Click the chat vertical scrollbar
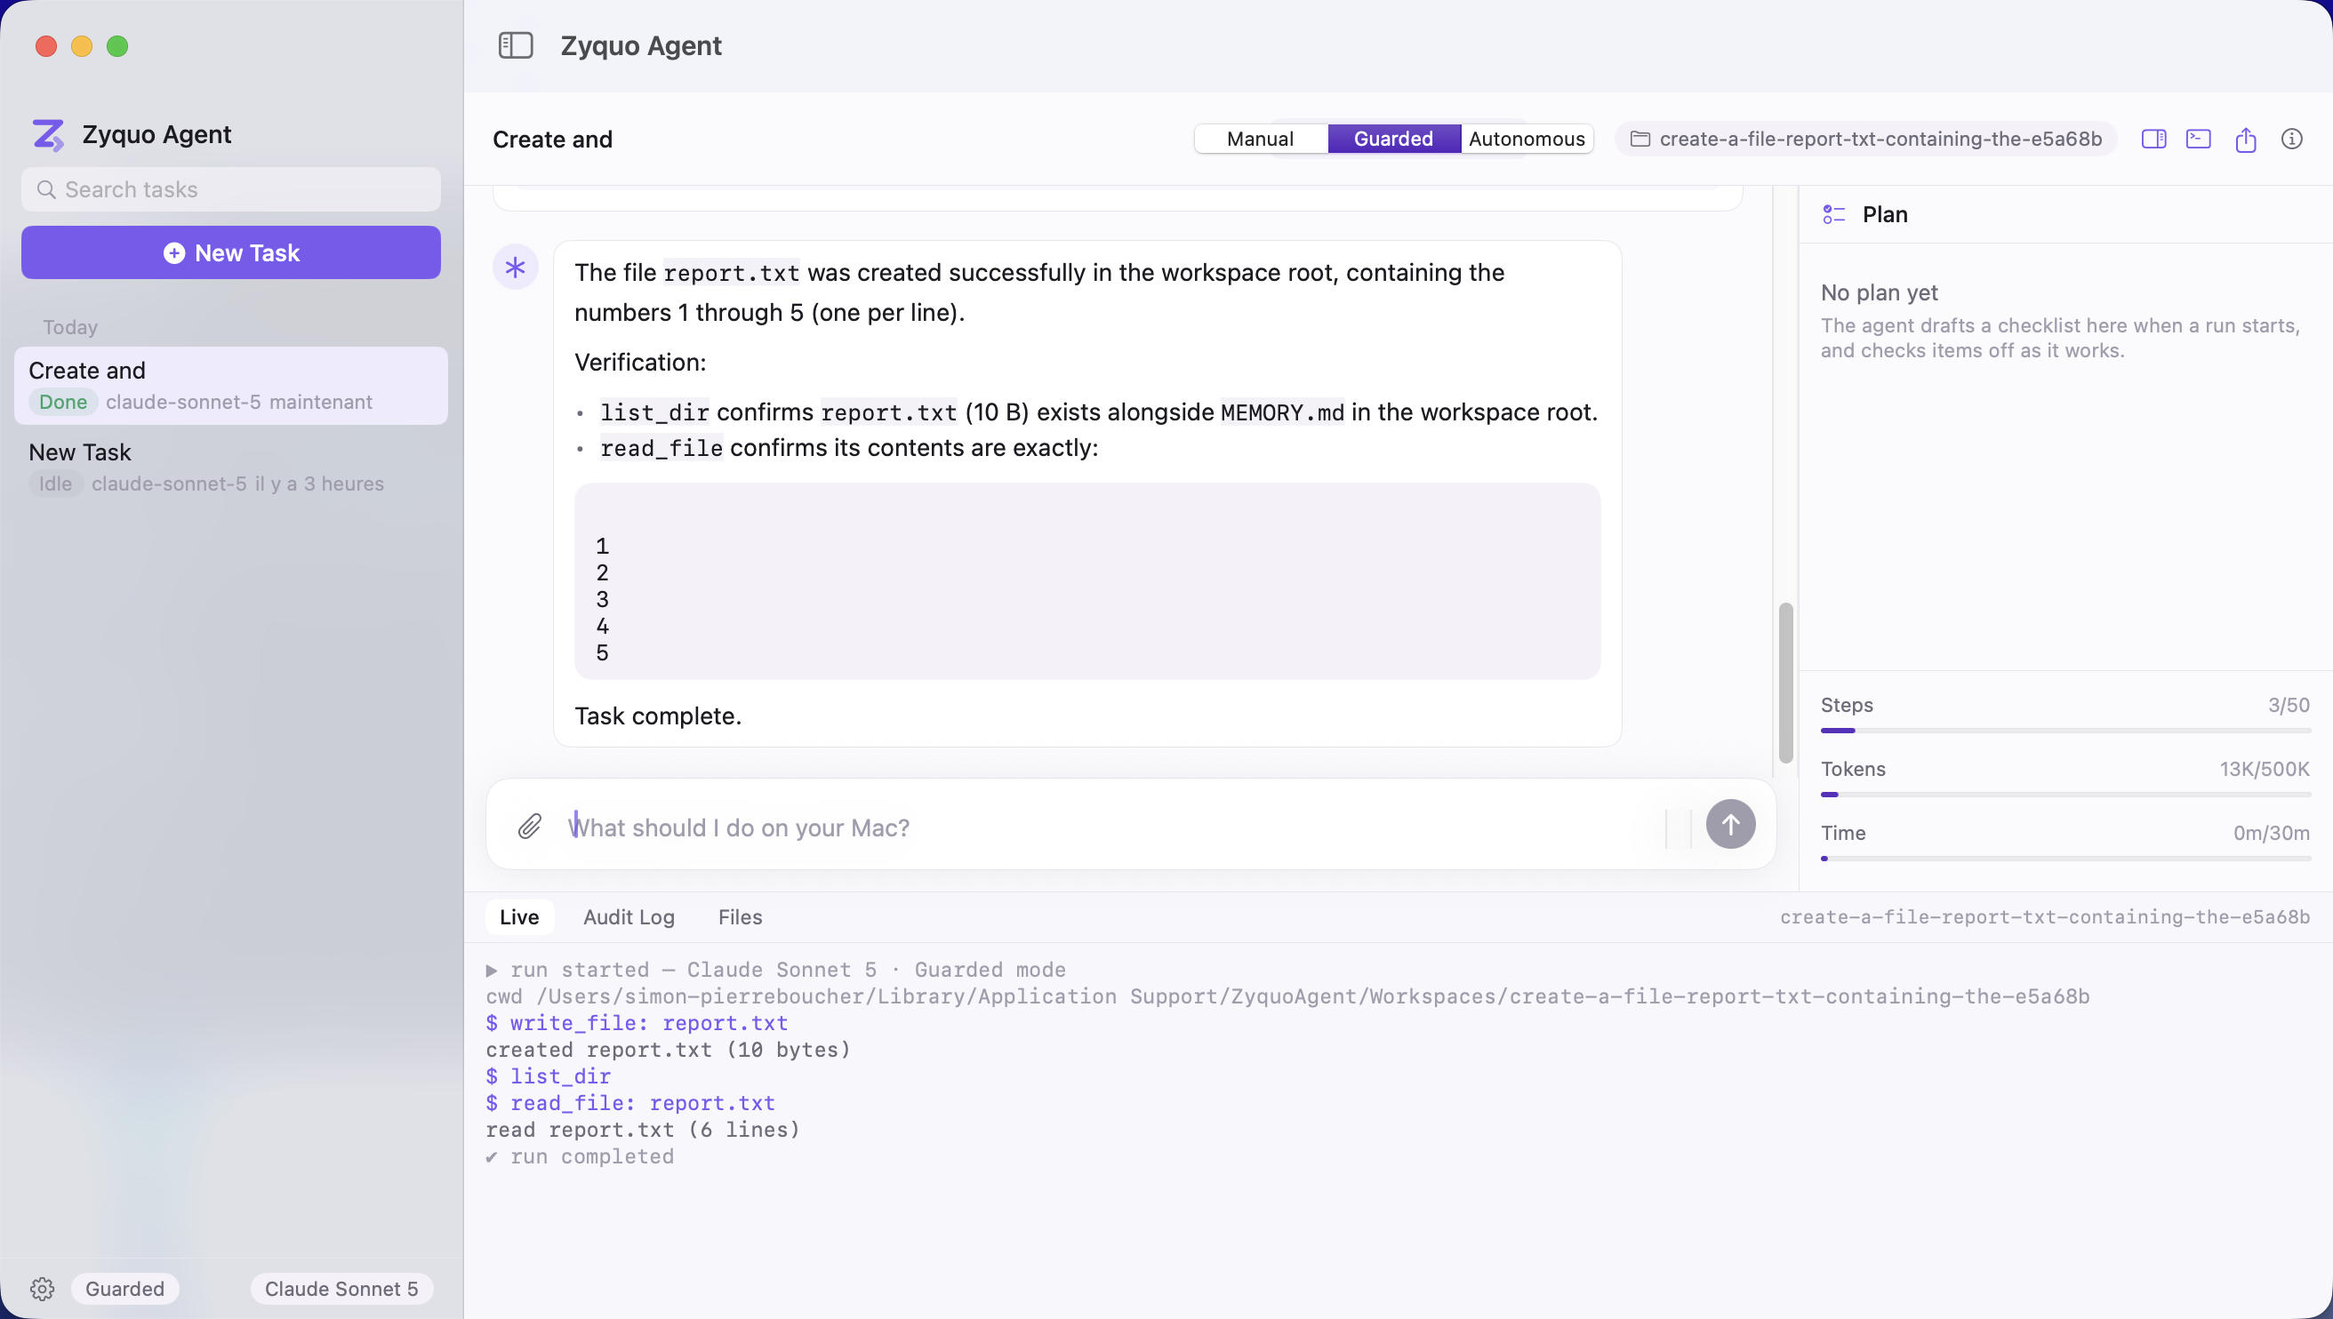The image size is (2333, 1319). coord(1786,683)
